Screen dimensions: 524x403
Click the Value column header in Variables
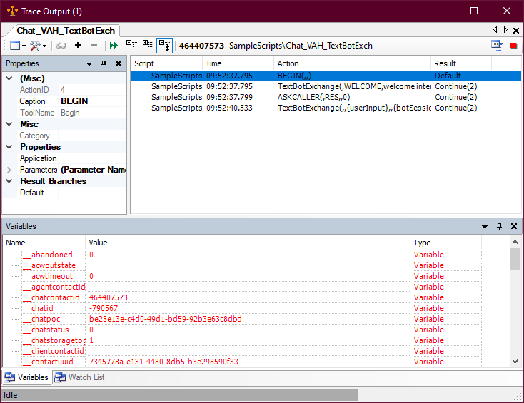(x=247, y=243)
